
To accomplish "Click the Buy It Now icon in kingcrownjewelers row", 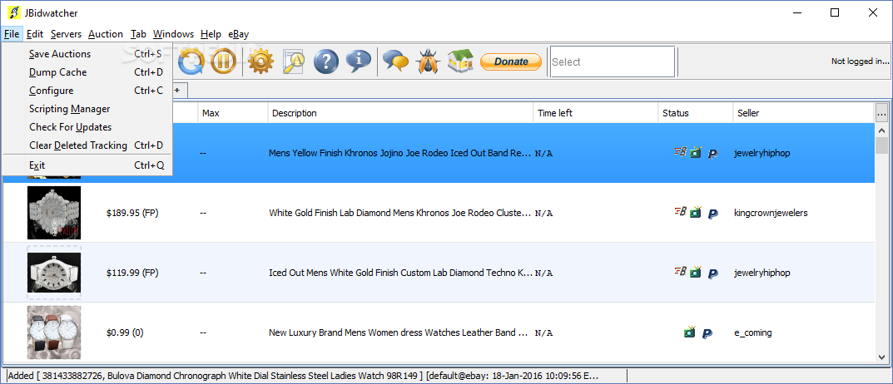I will pos(680,212).
